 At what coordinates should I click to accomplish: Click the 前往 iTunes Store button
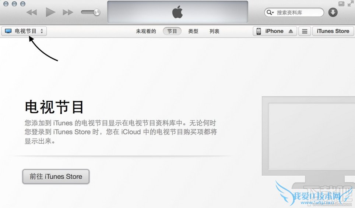point(56,176)
